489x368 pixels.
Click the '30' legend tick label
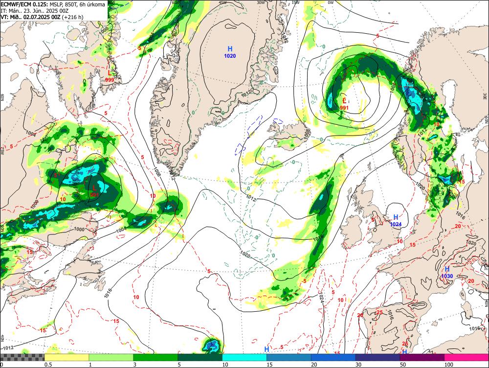click(x=358, y=365)
